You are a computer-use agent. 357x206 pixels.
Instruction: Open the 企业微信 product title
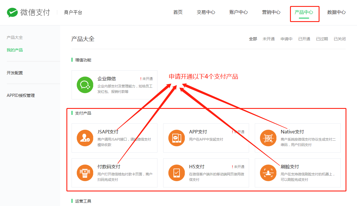coord(106,79)
